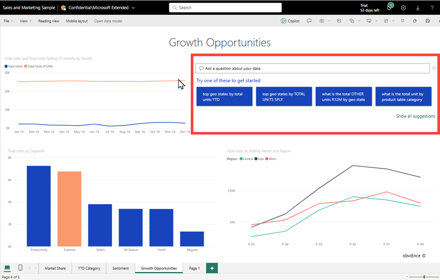Click the comments icon in the toolbar
440x280 pixels.
pyautogui.click(x=309, y=20)
